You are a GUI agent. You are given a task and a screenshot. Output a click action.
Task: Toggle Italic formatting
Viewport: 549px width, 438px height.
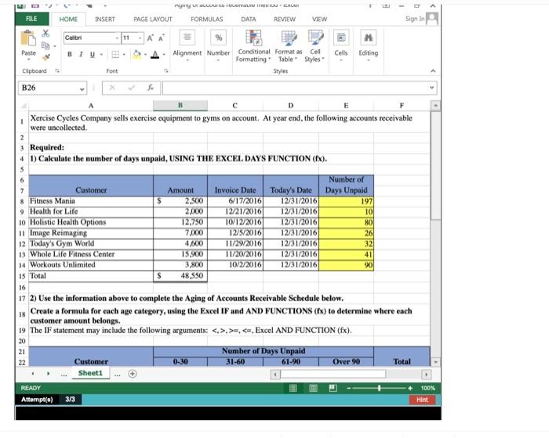point(81,54)
